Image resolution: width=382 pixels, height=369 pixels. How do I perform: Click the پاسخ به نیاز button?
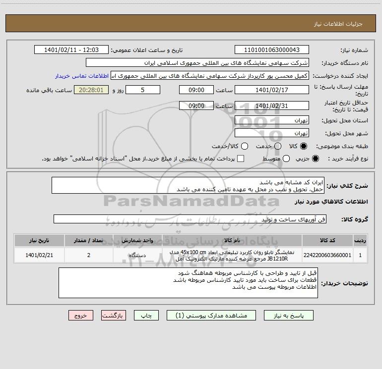tap(289, 316)
